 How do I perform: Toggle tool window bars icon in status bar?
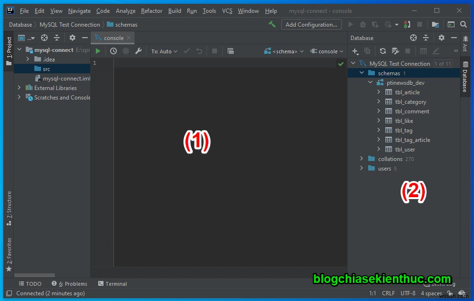(9, 293)
